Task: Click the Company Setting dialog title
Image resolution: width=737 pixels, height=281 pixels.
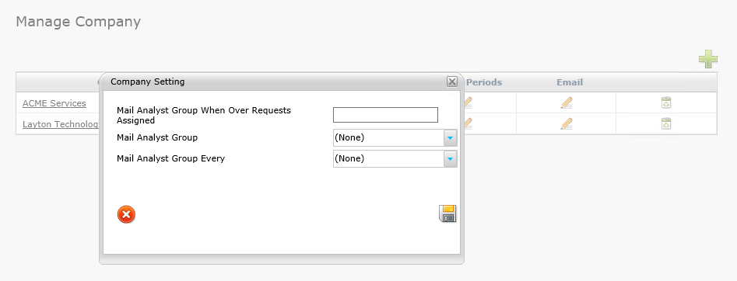Action: (x=148, y=82)
